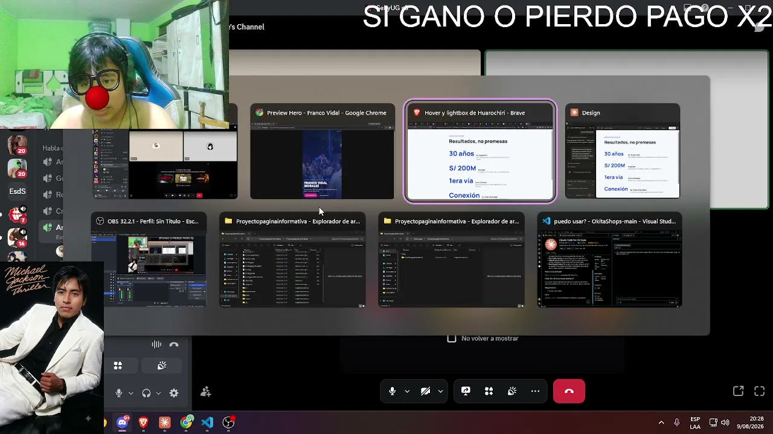Open Brave browser from the taskbar

pos(143,423)
